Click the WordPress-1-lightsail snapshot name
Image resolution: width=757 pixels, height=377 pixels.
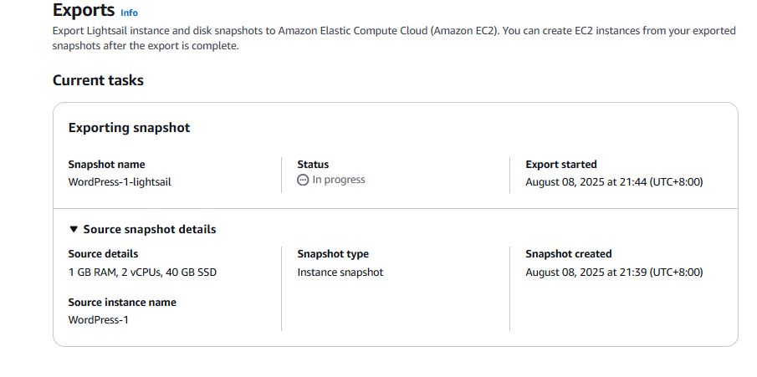[120, 182]
